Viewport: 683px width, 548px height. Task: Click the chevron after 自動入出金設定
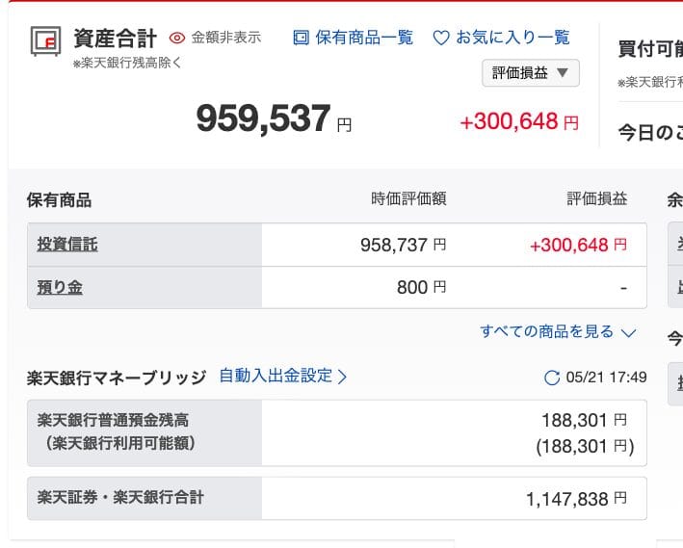point(343,376)
